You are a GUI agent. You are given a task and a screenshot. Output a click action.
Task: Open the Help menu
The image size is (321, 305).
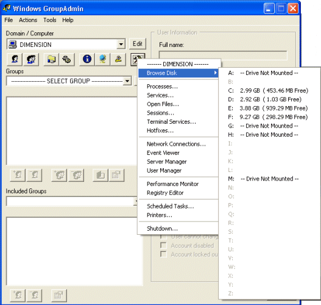(68, 20)
